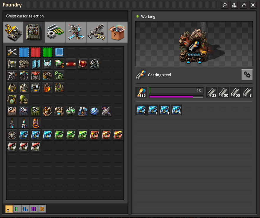Click the steel output slot showing 23
This screenshot has height=218, width=260.
pos(212,92)
